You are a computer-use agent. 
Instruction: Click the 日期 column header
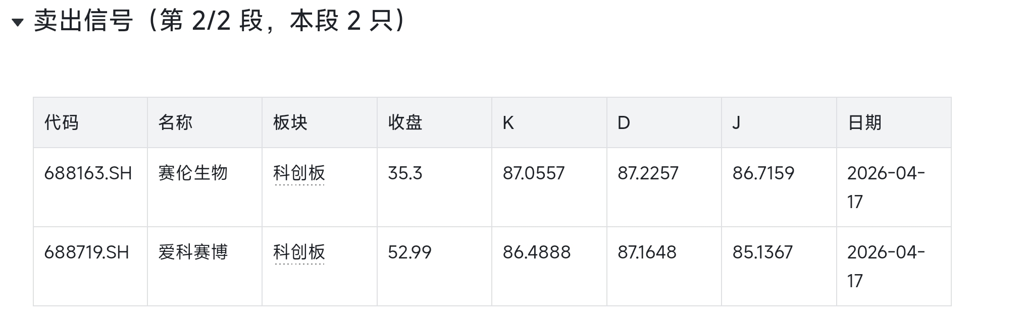(864, 122)
